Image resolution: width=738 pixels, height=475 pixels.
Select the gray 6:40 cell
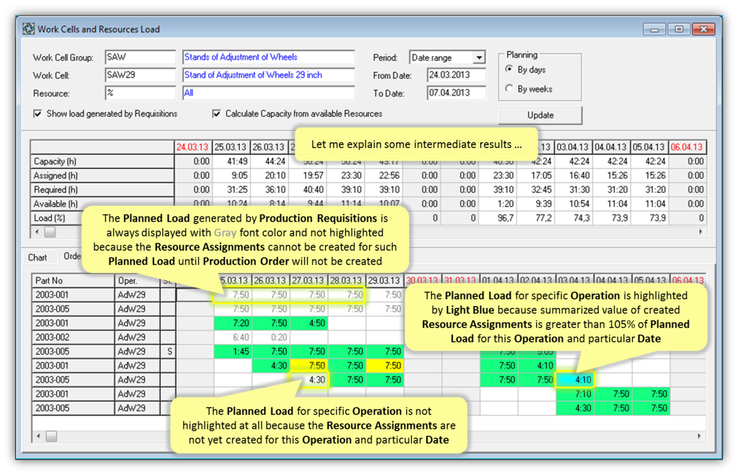(233, 337)
